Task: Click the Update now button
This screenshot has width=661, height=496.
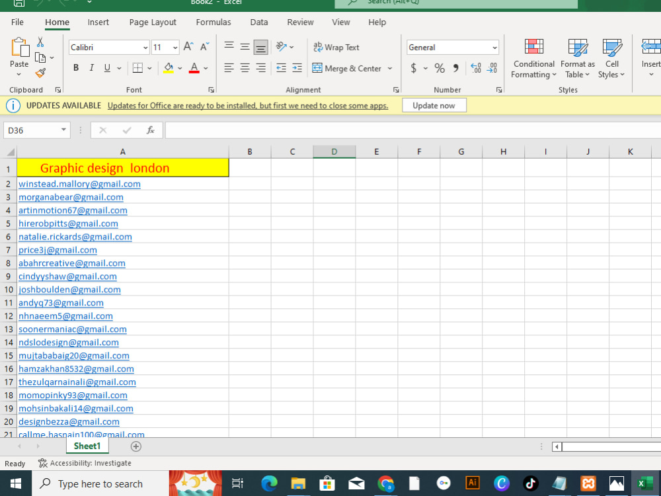Action: point(434,105)
